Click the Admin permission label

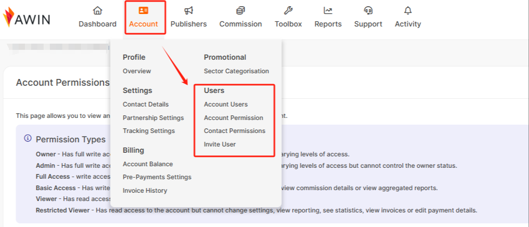[x=45, y=166]
